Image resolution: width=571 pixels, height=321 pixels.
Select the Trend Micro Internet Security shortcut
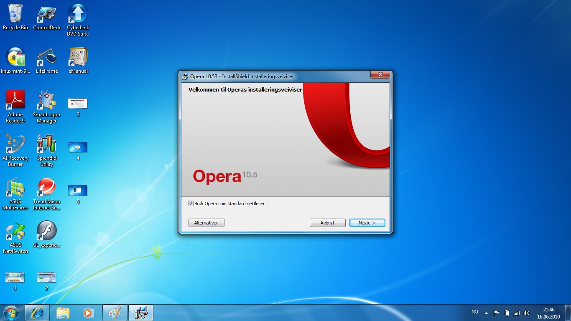47,194
